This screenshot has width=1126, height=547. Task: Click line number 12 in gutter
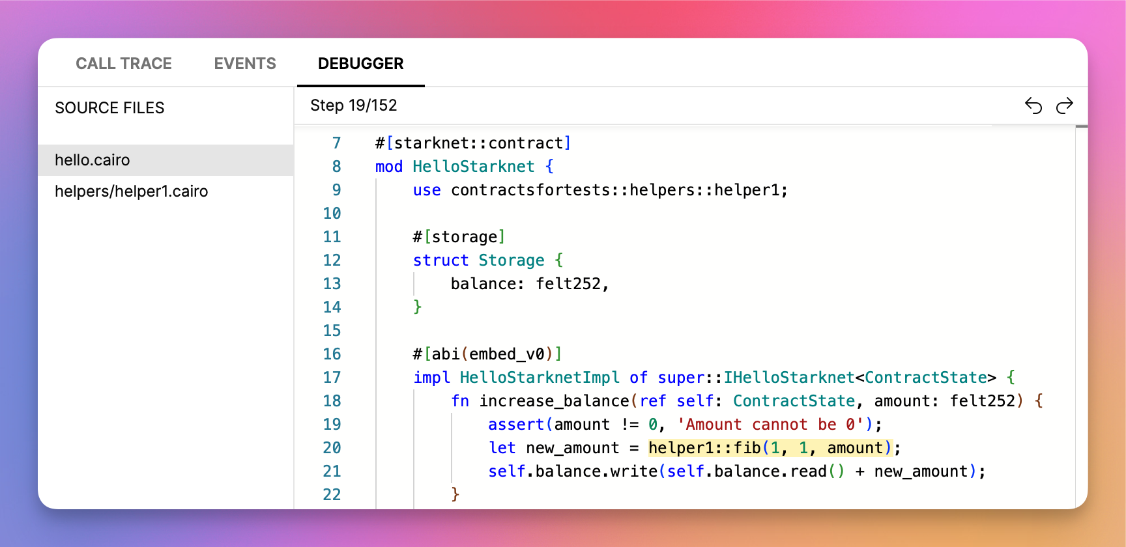tap(332, 260)
